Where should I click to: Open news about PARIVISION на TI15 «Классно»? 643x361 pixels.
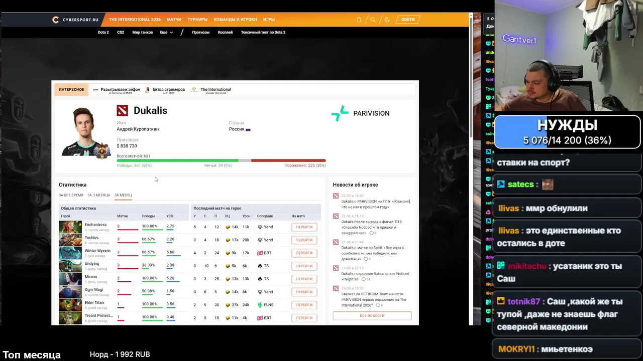point(376,204)
